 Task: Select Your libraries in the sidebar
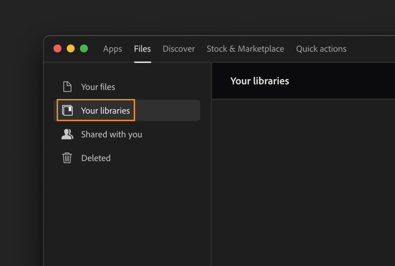105,110
